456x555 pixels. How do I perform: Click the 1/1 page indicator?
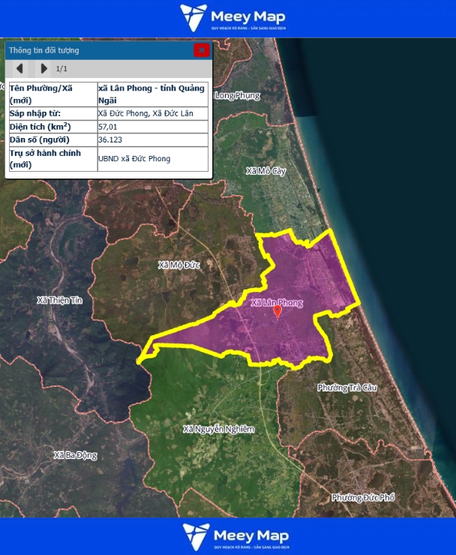tap(61, 69)
